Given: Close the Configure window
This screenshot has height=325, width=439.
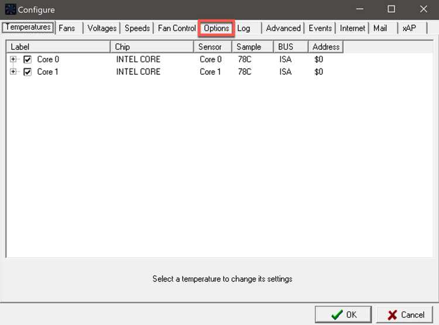Looking at the screenshot, I should pyautogui.click(x=423, y=9).
